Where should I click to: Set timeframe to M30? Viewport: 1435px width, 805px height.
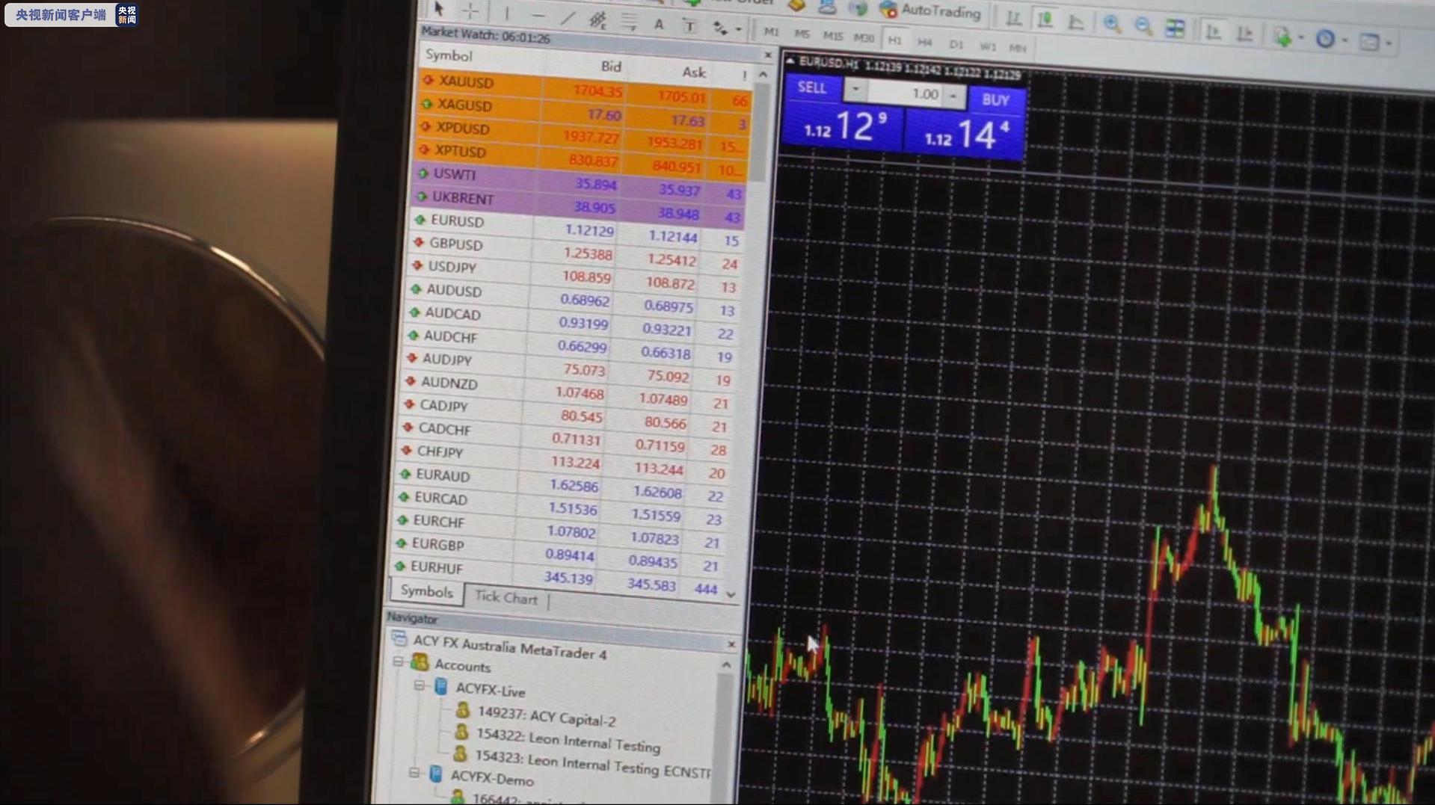point(864,37)
